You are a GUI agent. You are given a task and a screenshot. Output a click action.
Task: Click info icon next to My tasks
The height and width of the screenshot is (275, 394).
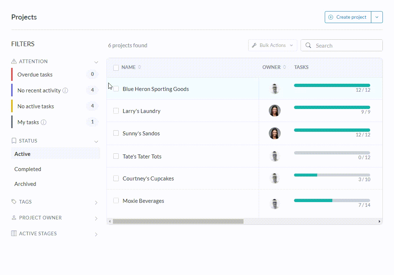(44, 122)
